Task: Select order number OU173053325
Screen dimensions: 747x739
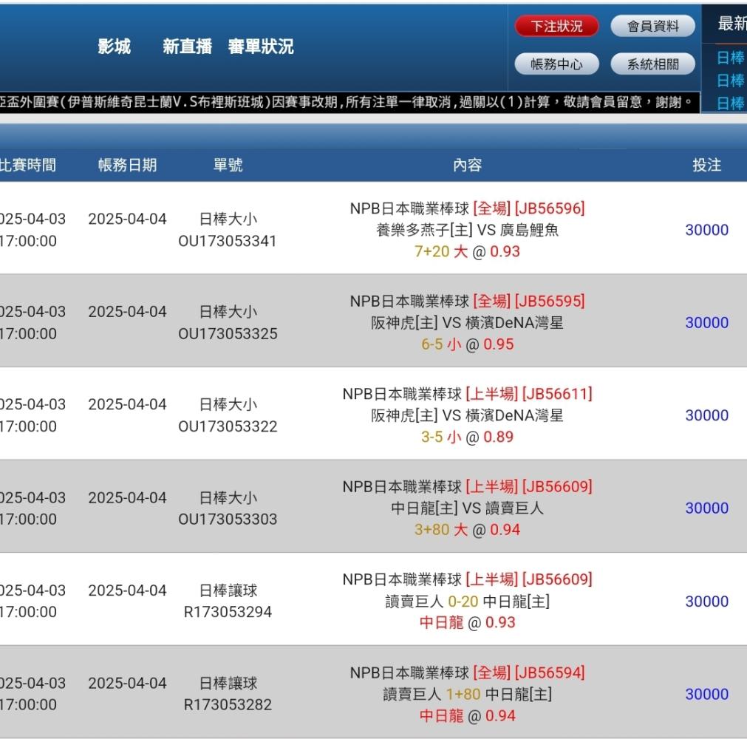Action: tap(228, 333)
